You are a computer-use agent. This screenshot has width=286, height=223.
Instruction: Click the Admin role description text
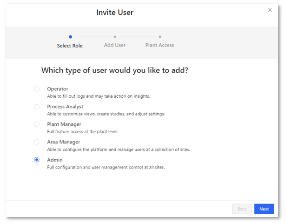click(x=106, y=167)
